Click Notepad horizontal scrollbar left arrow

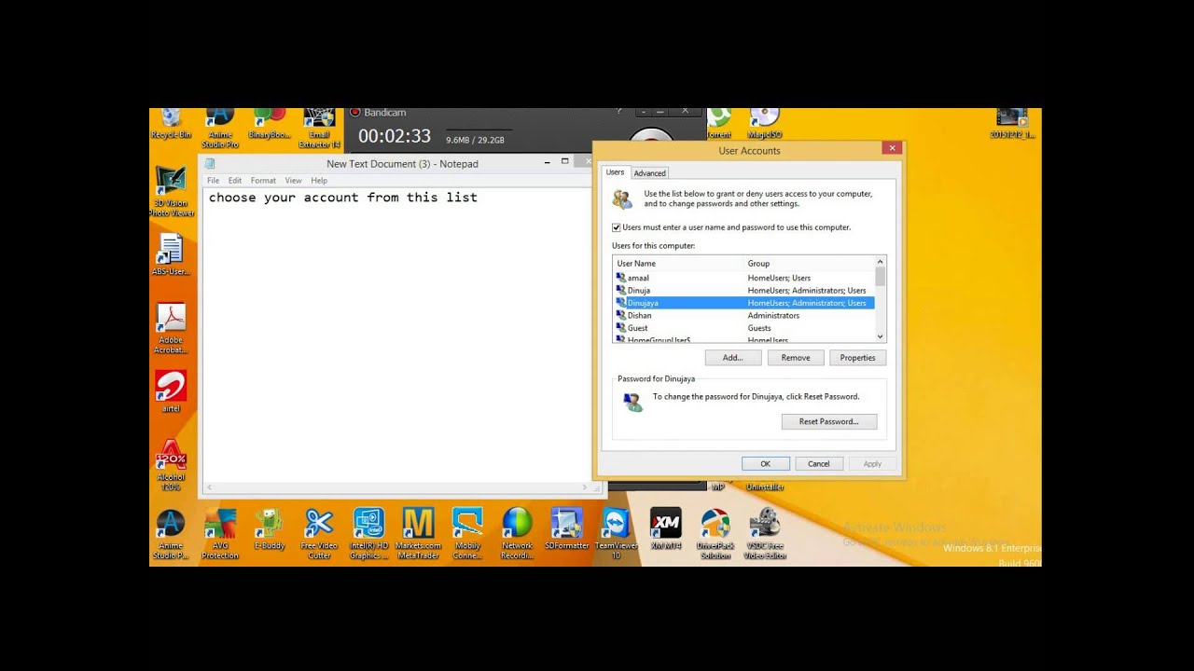click(x=210, y=487)
